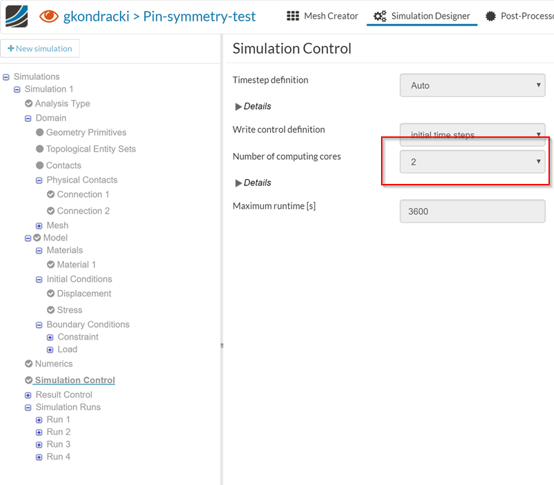Collapse the Simulation 1 tree node

click(x=17, y=90)
